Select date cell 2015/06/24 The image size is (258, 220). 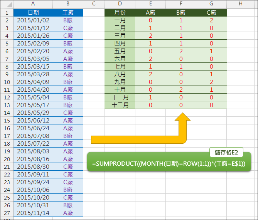pos(33,128)
